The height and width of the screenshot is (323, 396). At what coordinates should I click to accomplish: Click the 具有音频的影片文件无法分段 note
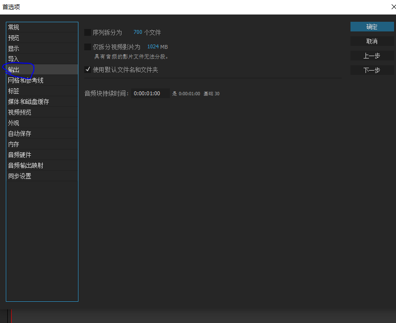[131, 57]
